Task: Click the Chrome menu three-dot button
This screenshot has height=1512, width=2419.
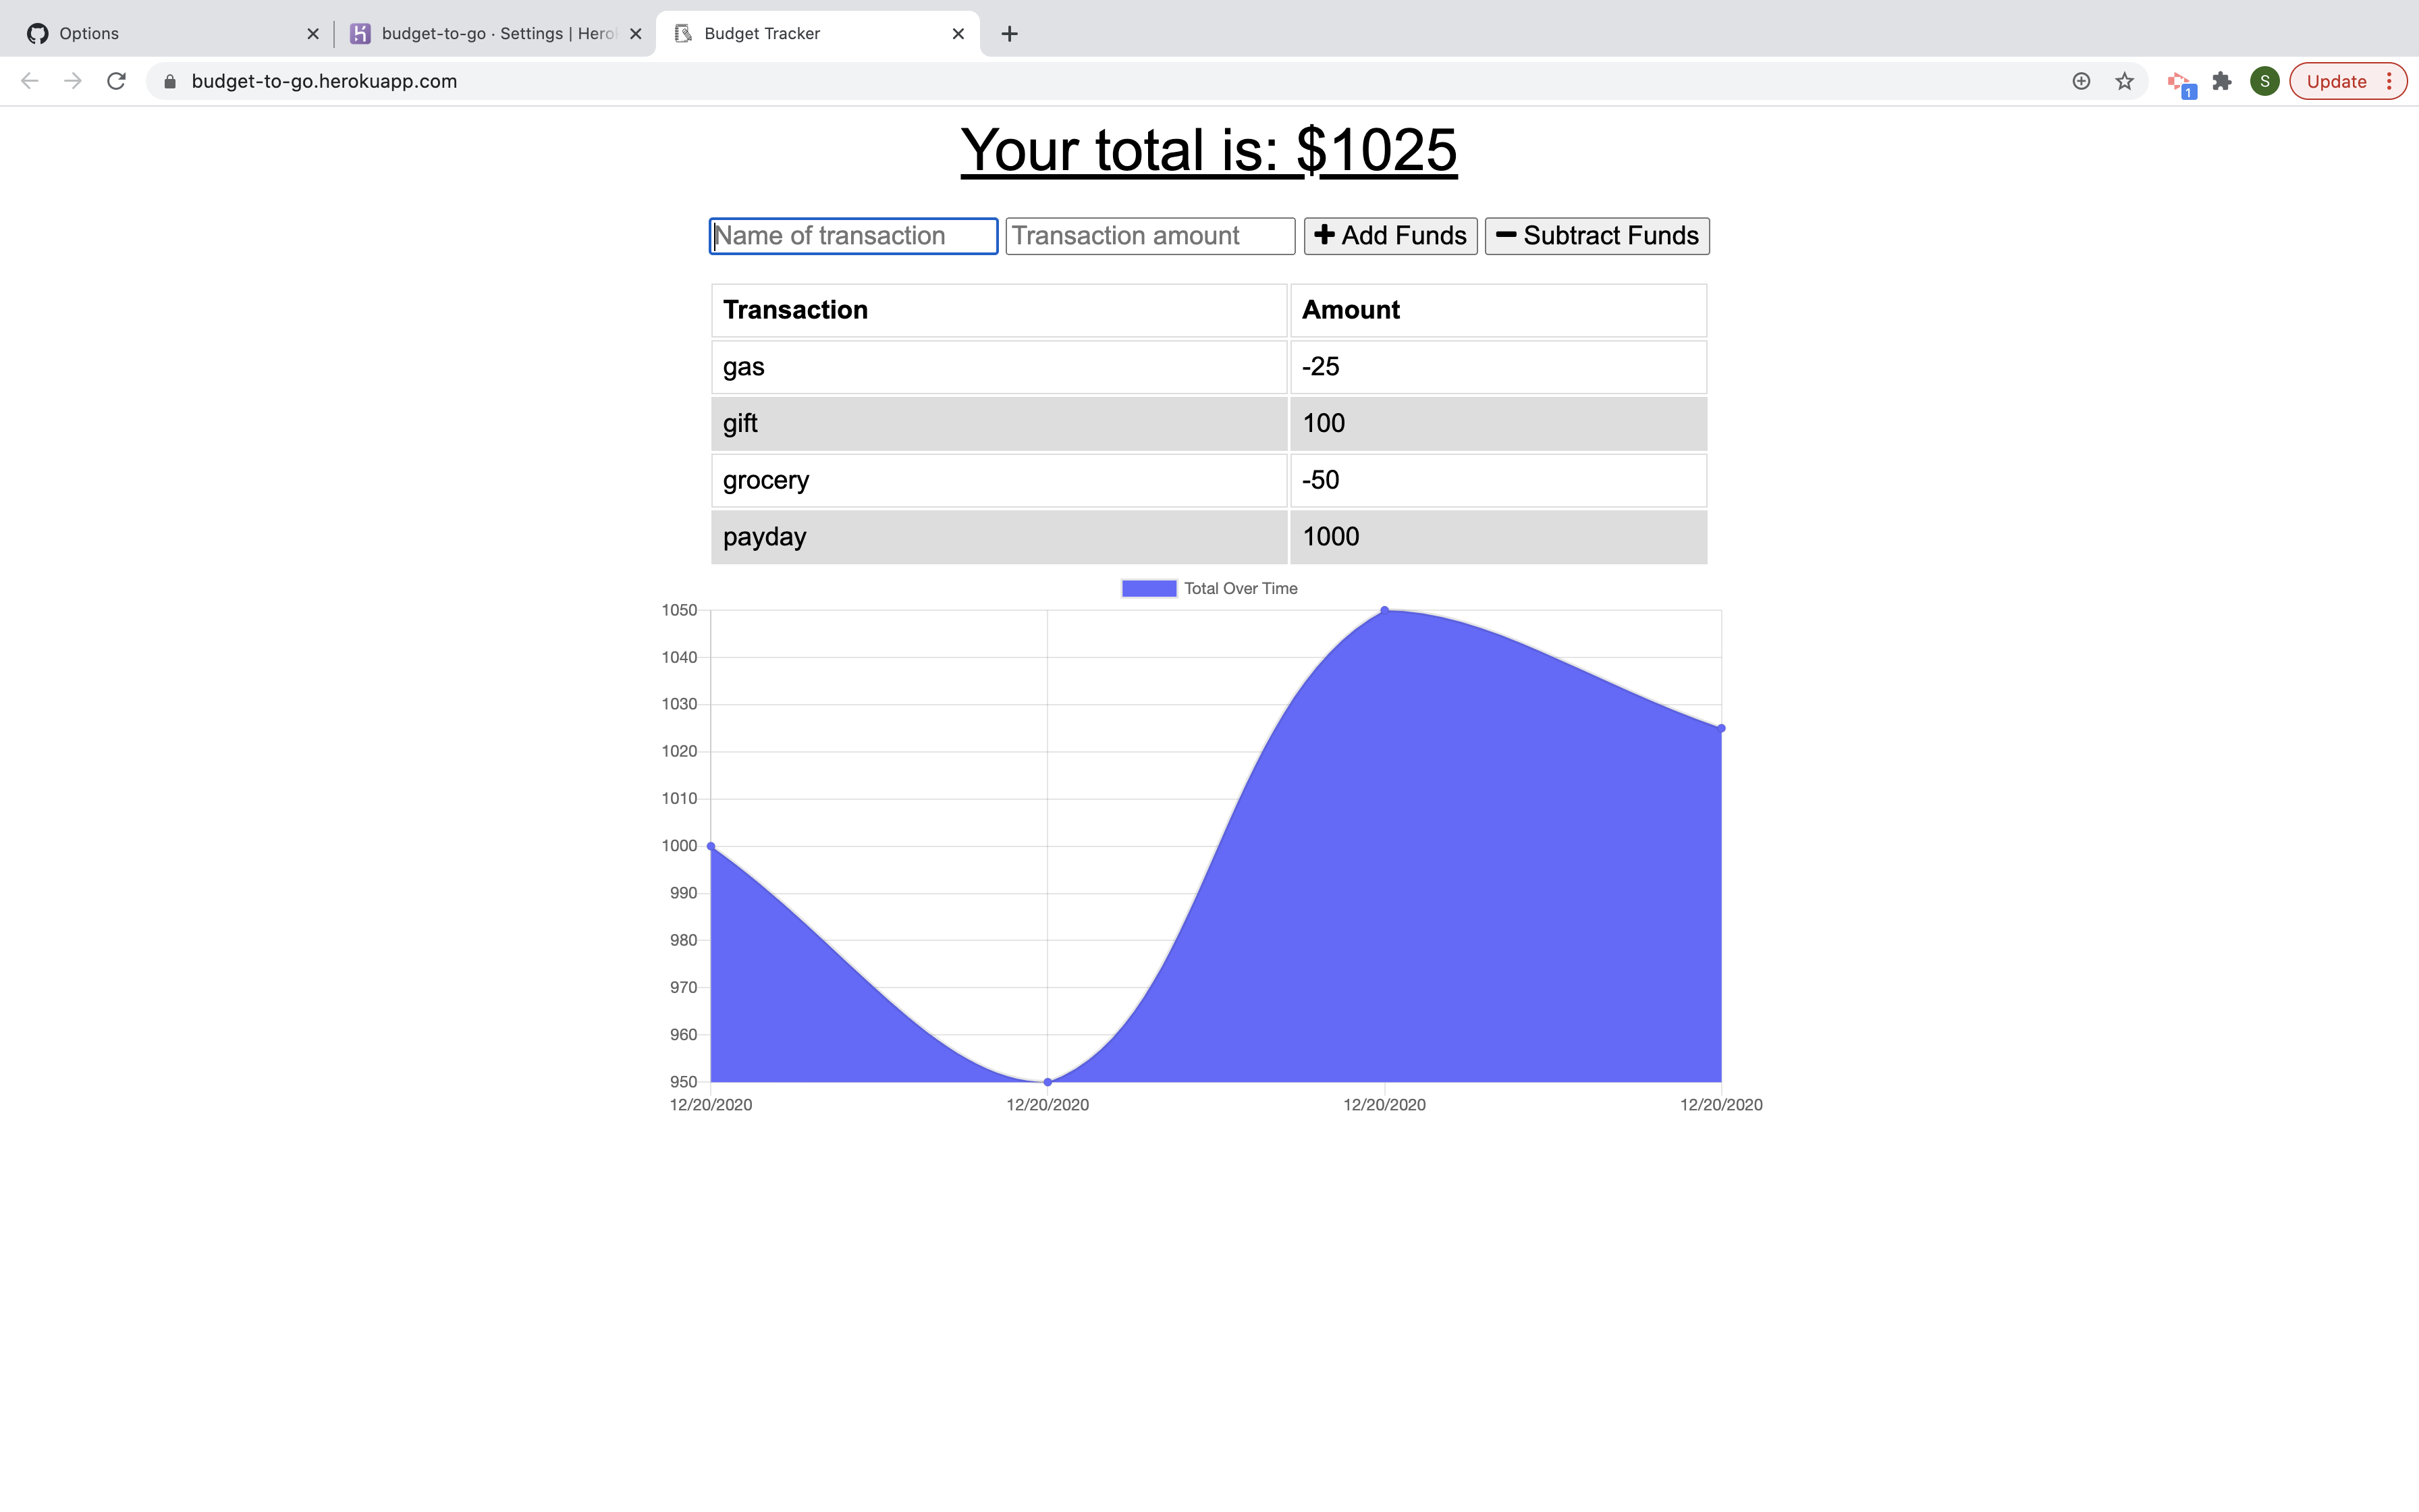Action: click(2389, 81)
